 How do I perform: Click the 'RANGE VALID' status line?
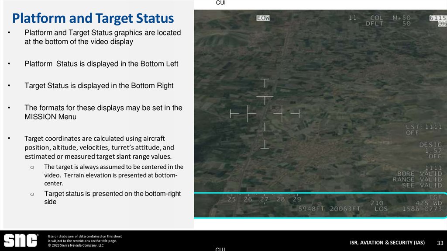click(x=417, y=179)
